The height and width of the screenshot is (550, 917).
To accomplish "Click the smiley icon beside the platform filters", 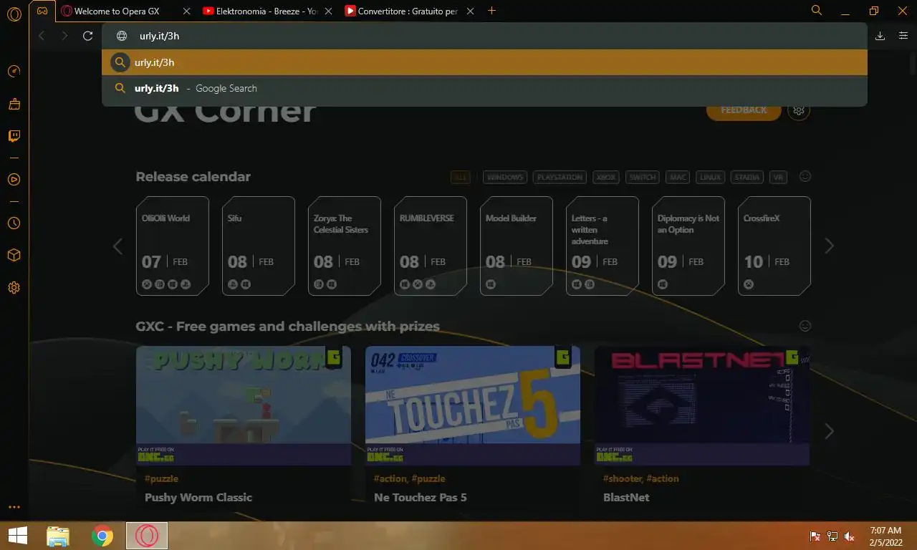I will pyautogui.click(x=805, y=176).
